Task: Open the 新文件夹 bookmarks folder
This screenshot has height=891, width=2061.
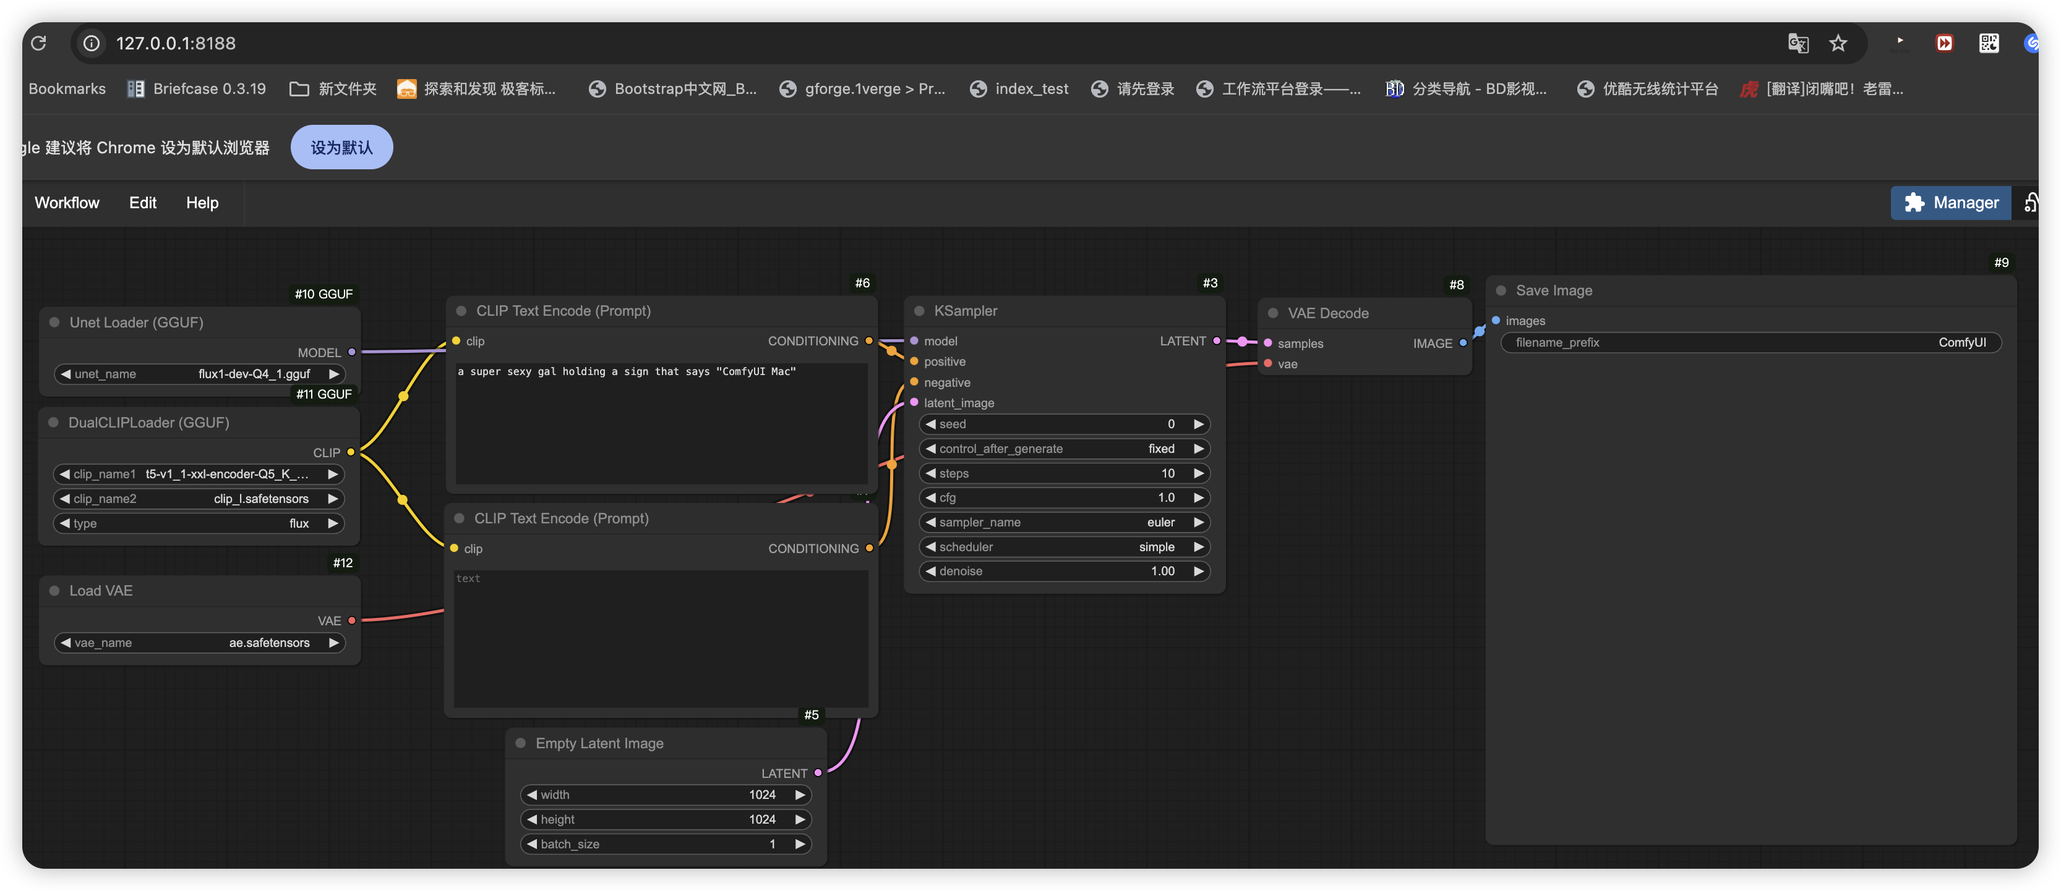Action: pyautogui.click(x=332, y=89)
